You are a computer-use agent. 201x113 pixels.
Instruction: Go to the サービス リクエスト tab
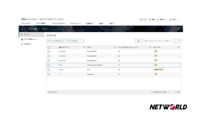coord(59,24)
